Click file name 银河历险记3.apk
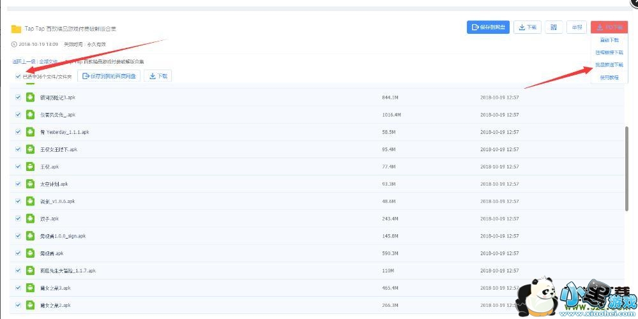Viewport: 638px width, 319px height. (57, 98)
